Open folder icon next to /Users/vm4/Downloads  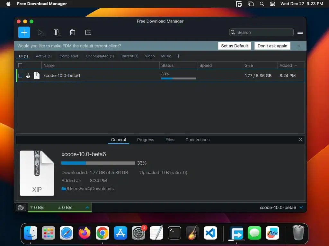64,189
